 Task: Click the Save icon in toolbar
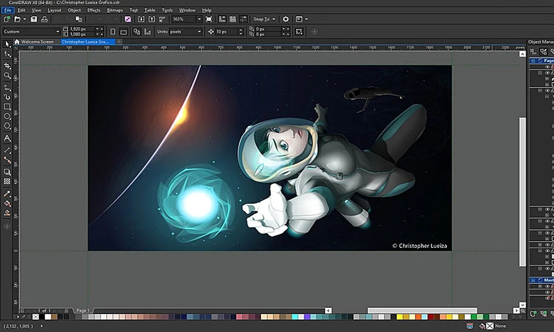[x=34, y=19]
